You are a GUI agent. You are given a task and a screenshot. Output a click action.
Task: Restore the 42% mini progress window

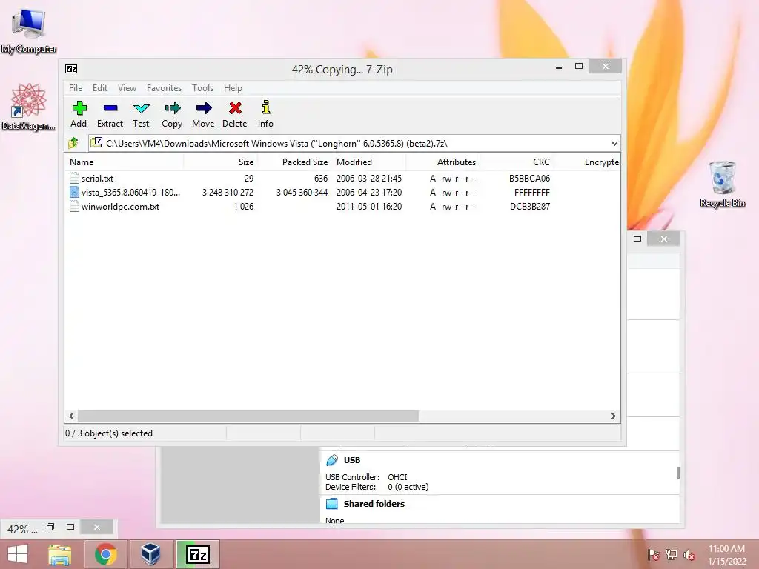[x=50, y=527]
